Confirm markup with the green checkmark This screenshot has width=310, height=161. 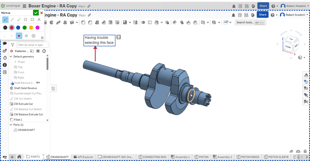coord(36,13)
